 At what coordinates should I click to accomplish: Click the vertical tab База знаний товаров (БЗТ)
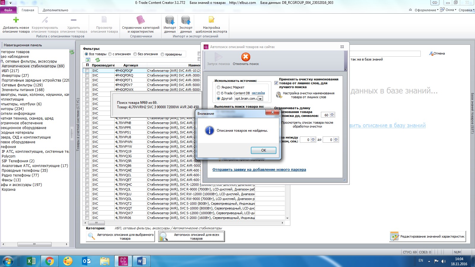[x=472, y=113]
